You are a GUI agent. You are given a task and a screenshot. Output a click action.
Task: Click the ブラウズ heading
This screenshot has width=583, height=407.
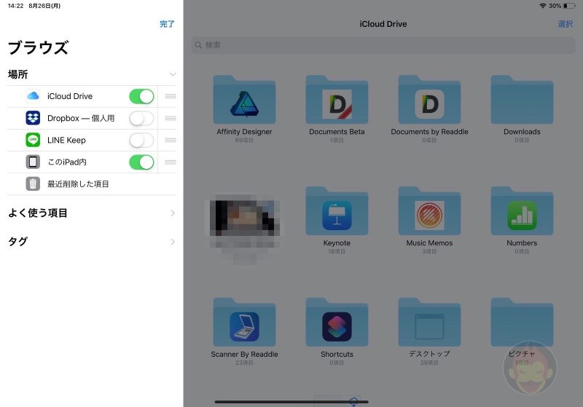point(38,47)
